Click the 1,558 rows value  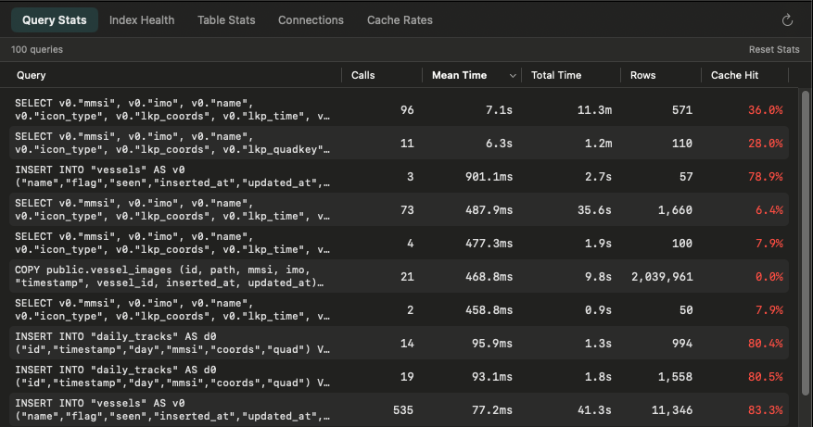coord(675,377)
